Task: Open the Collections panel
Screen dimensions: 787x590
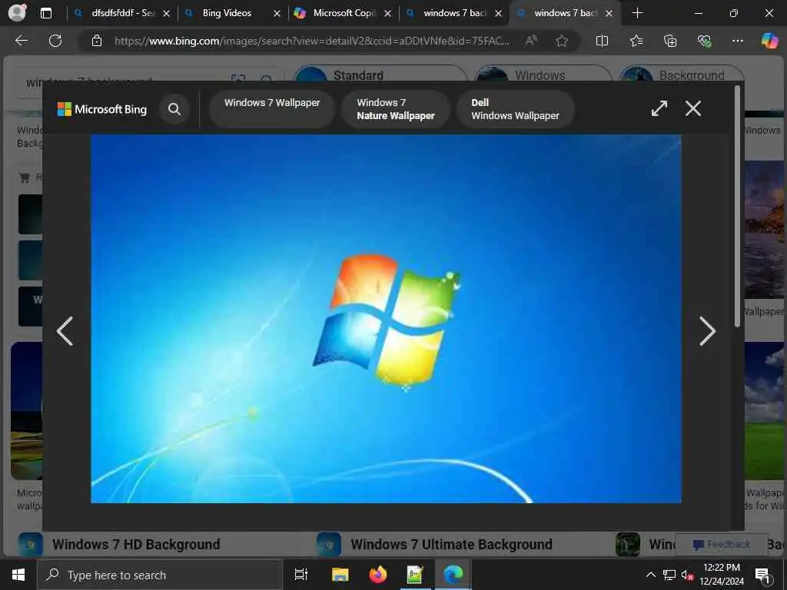Action: click(x=670, y=41)
